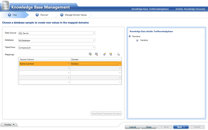Click the Close button
The image size is (208, 130).
[x=149, y=127]
